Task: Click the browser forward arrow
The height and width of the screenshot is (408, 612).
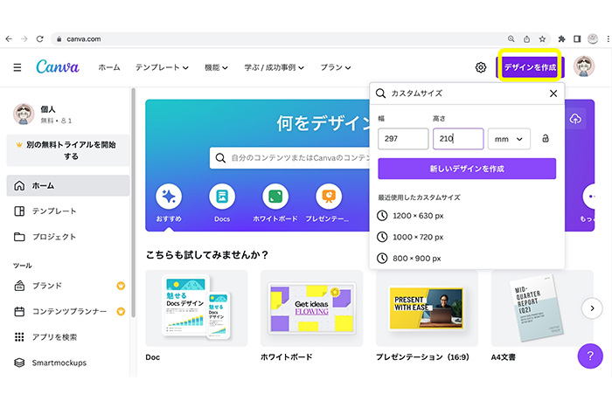Action: (24, 39)
